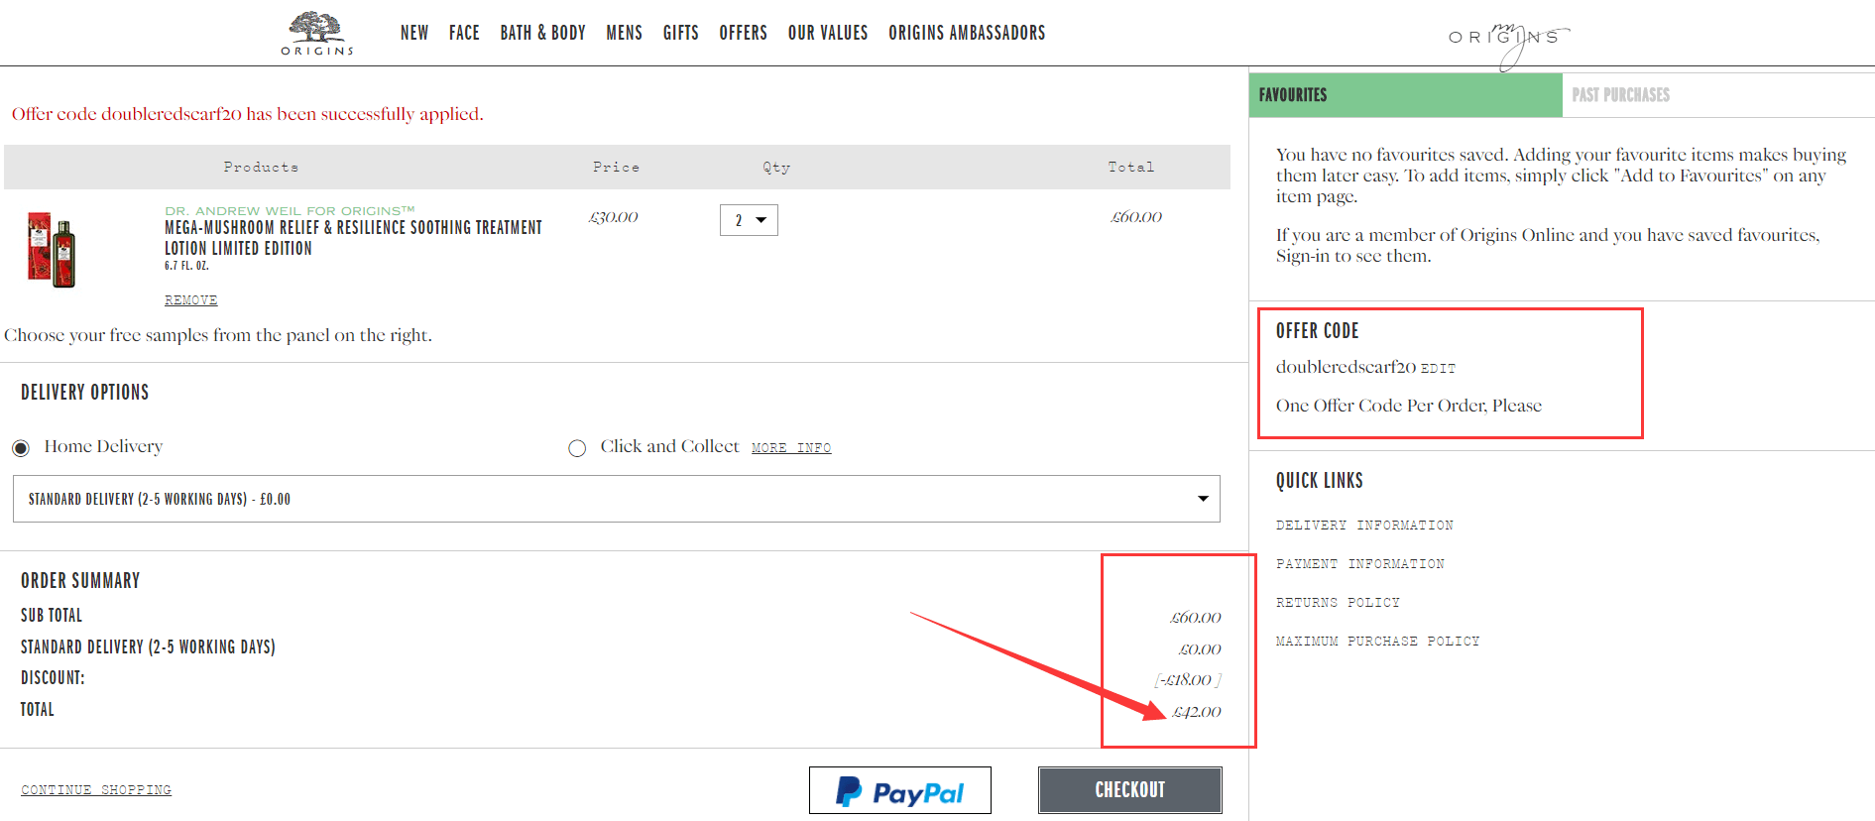Open the Mega-Mushroom Relief & Resilience product title
1875x821 pixels.
point(353,238)
